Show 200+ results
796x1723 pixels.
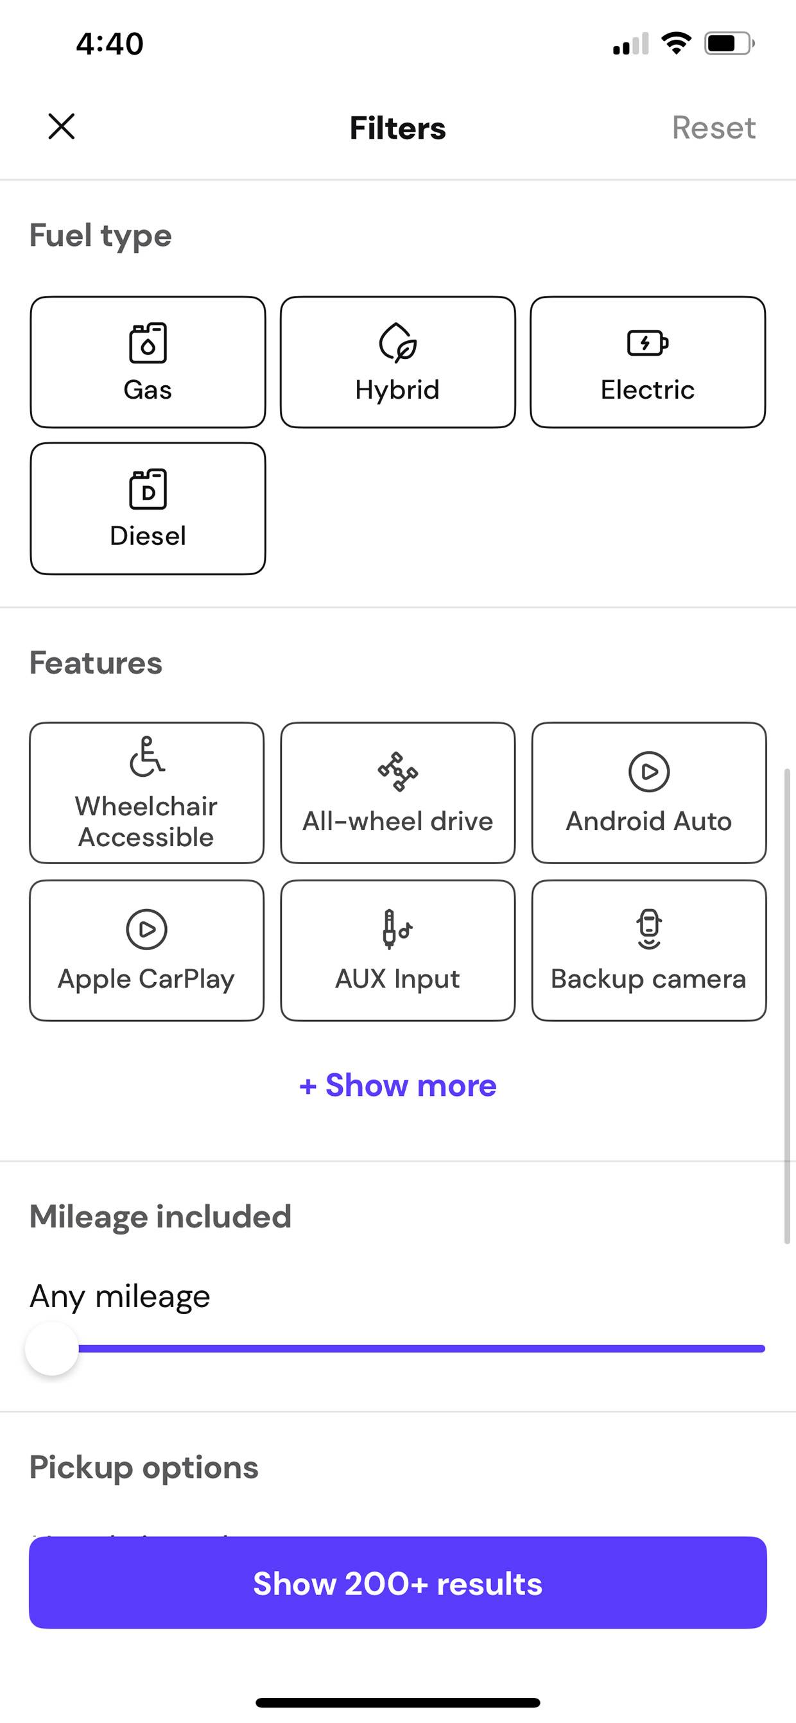pos(397,1582)
